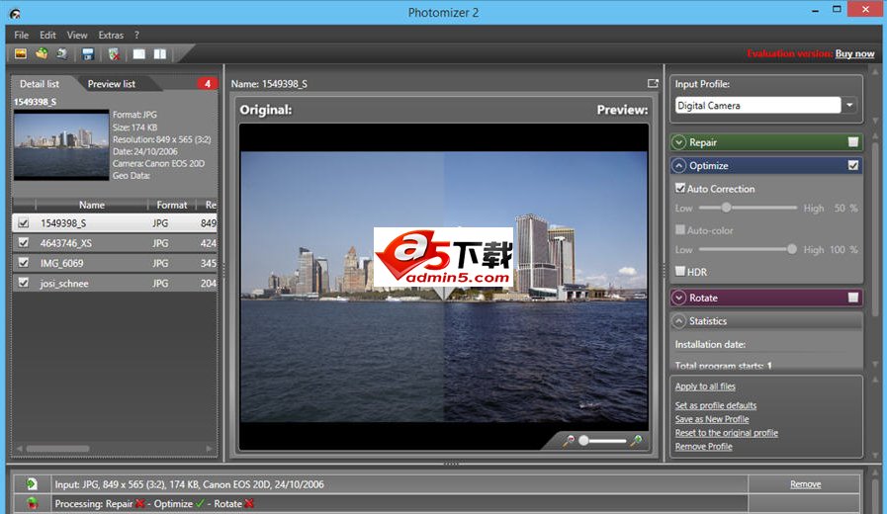Image resolution: width=887 pixels, height=514 pixels.
Task: Click the zoom out magnifier icon
Action: pyautogui.click(x=569, y=441)
